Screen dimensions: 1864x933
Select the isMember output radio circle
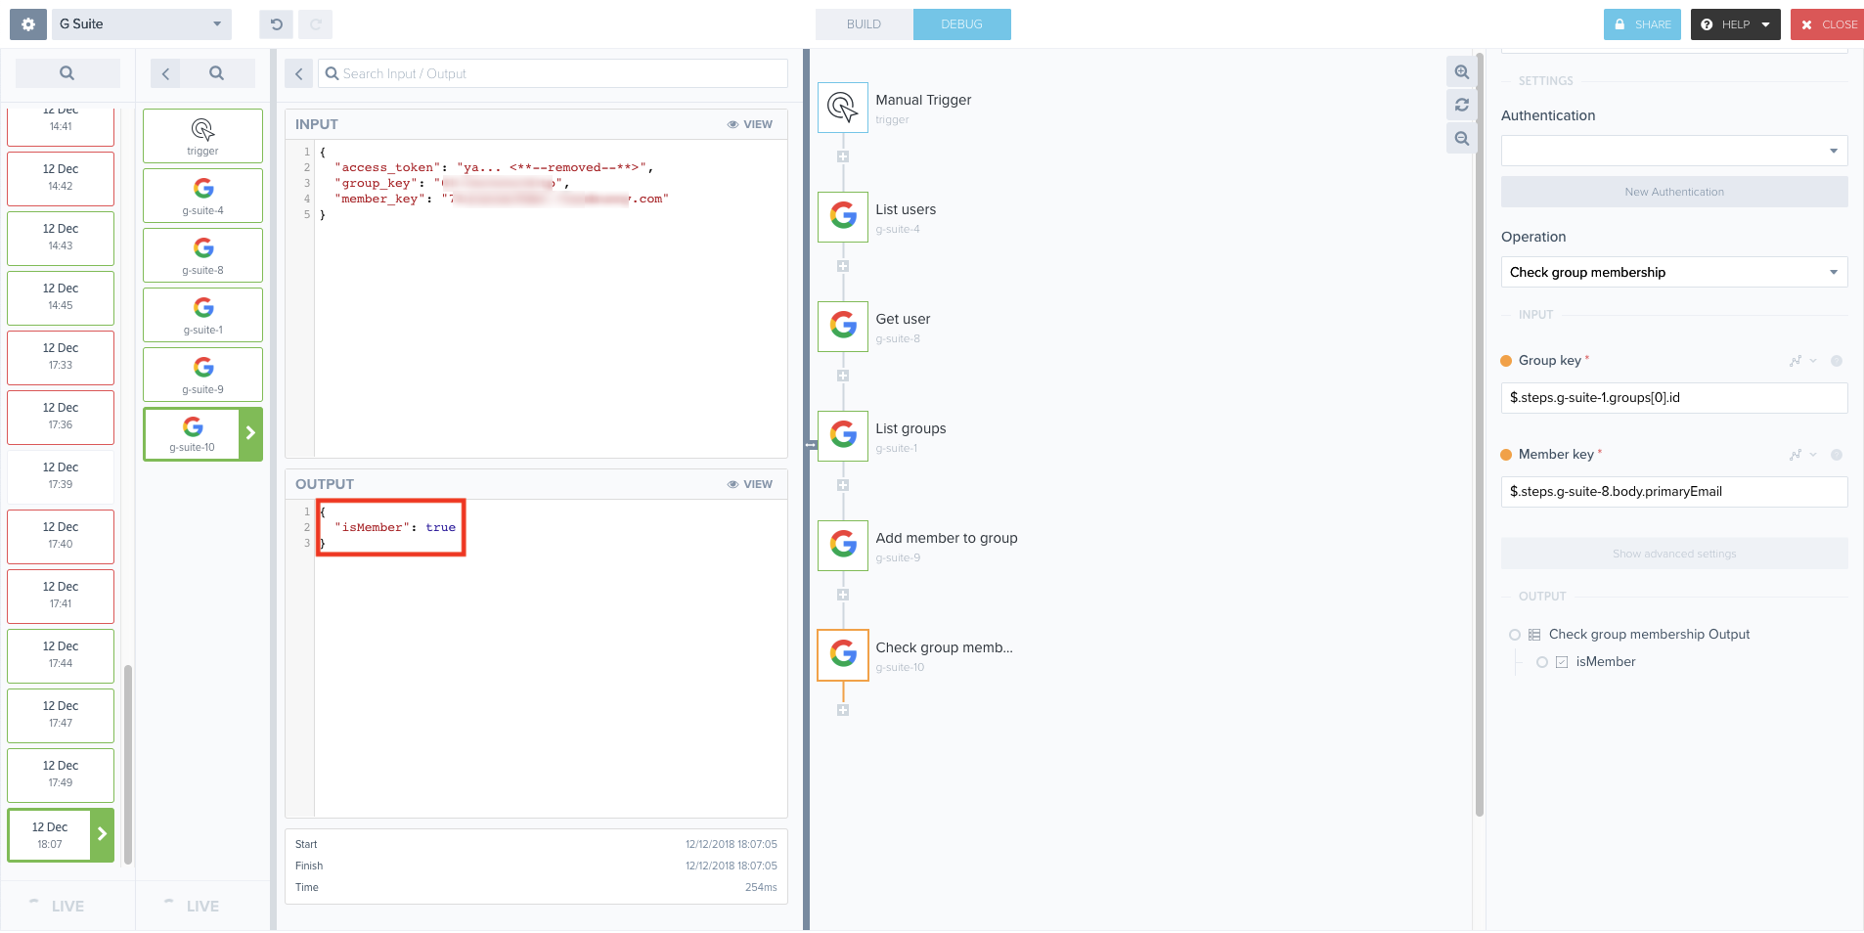tap(1542, 662)
